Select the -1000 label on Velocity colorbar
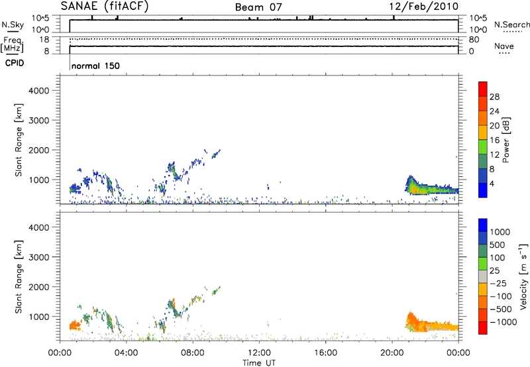This screenshot has width=530, height=367. [x=503, y=322]
